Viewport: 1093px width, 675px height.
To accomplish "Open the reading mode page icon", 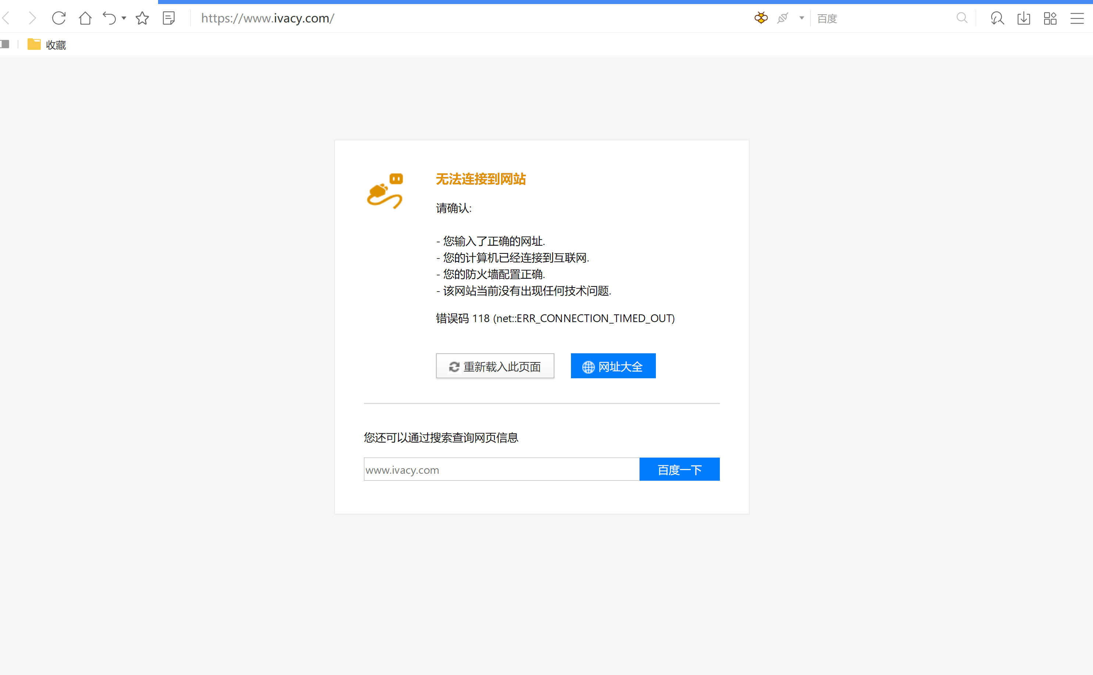I will tap(169, 18).
